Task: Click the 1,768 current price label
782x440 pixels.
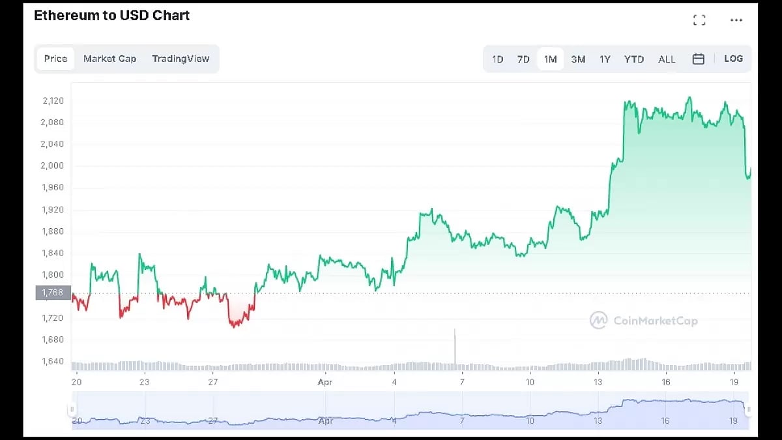Action: (53, 293)
